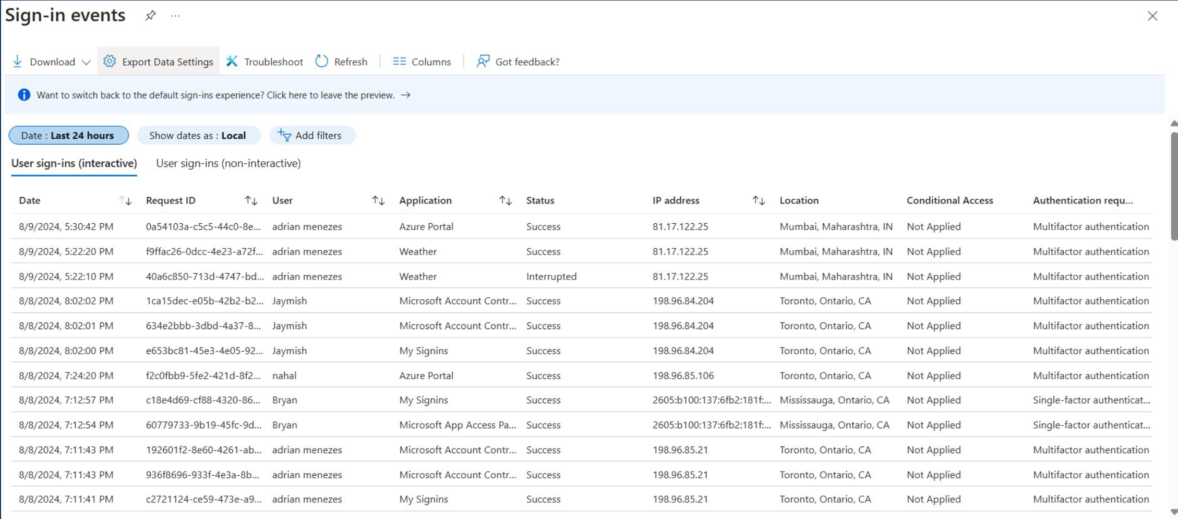Image resolution: width=1178 pixels, height=519 pixels.
Task: Sort by the Date column arrows
Action: (x=125, y=200)
